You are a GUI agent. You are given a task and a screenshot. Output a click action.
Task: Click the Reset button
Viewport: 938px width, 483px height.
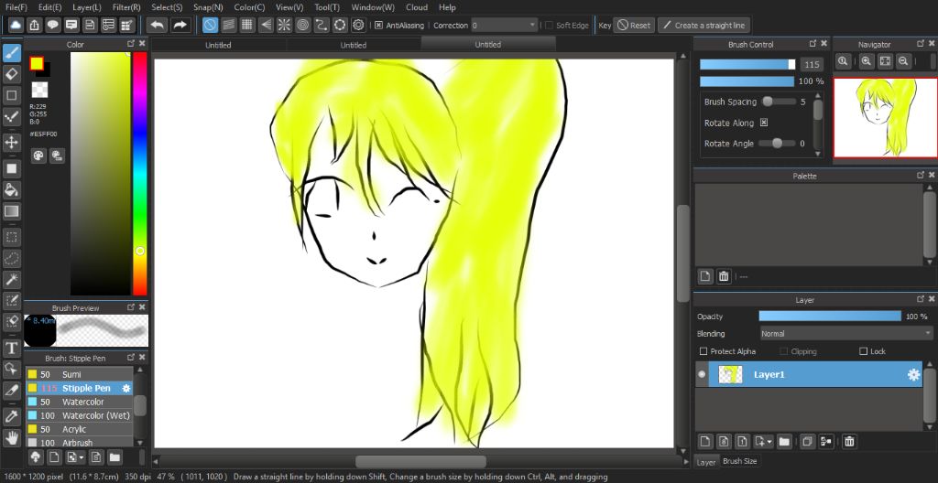pos(634,25)
